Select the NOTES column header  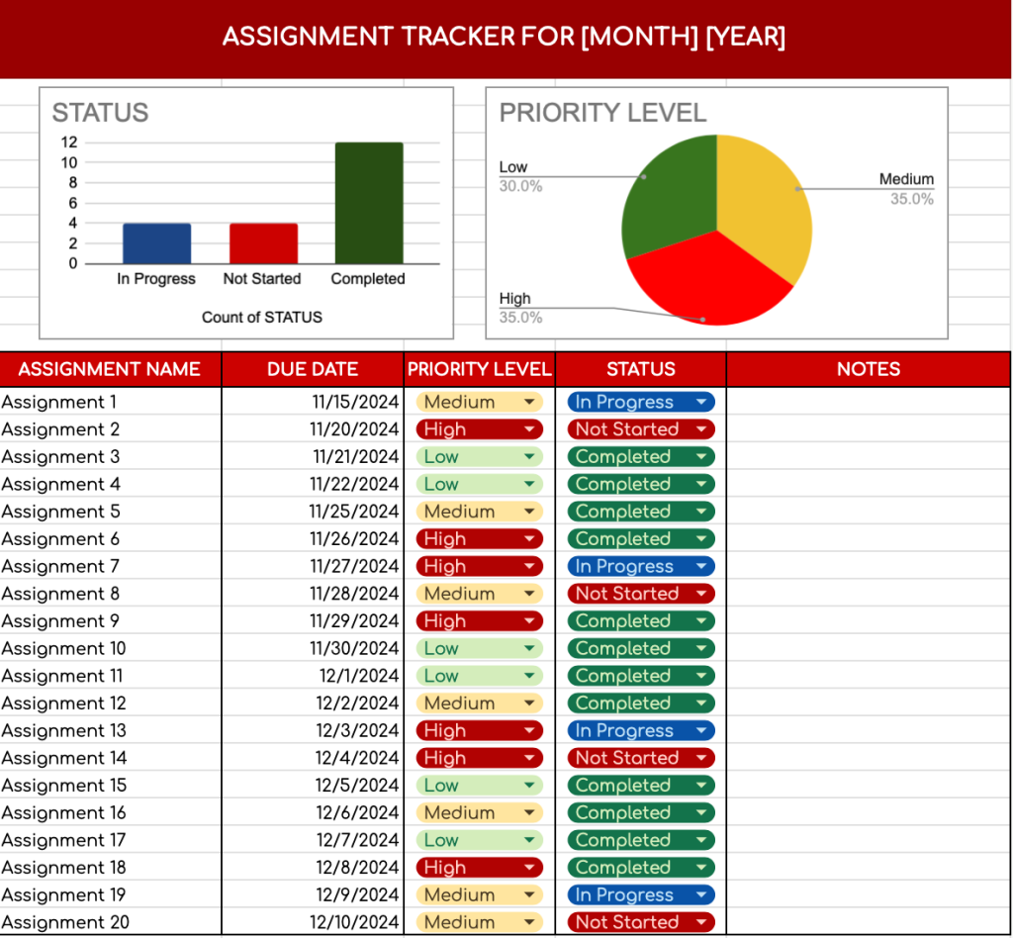pos(869,369)
